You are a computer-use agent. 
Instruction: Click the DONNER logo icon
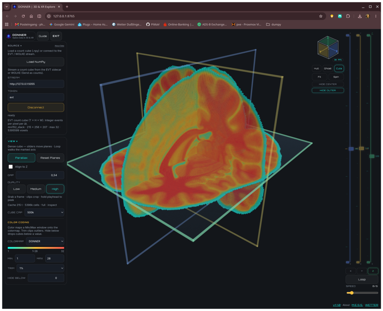(x=9, y=36)
